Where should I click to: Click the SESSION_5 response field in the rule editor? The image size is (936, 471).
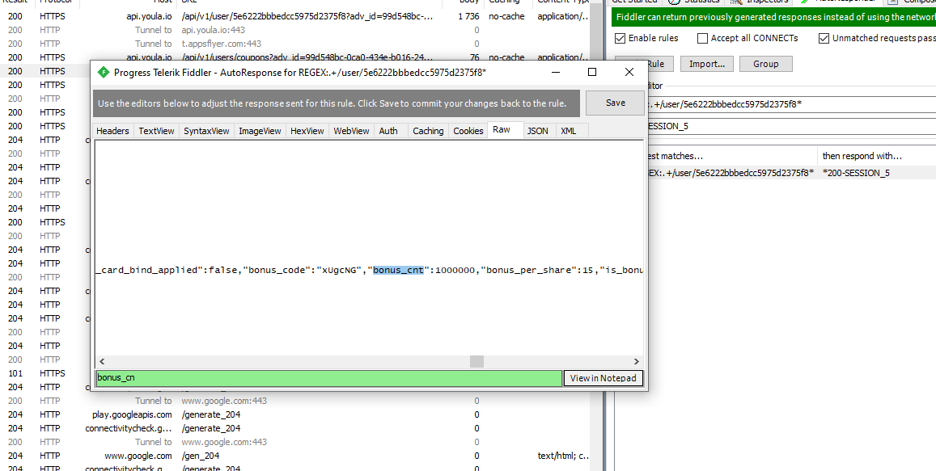[792, 126]
